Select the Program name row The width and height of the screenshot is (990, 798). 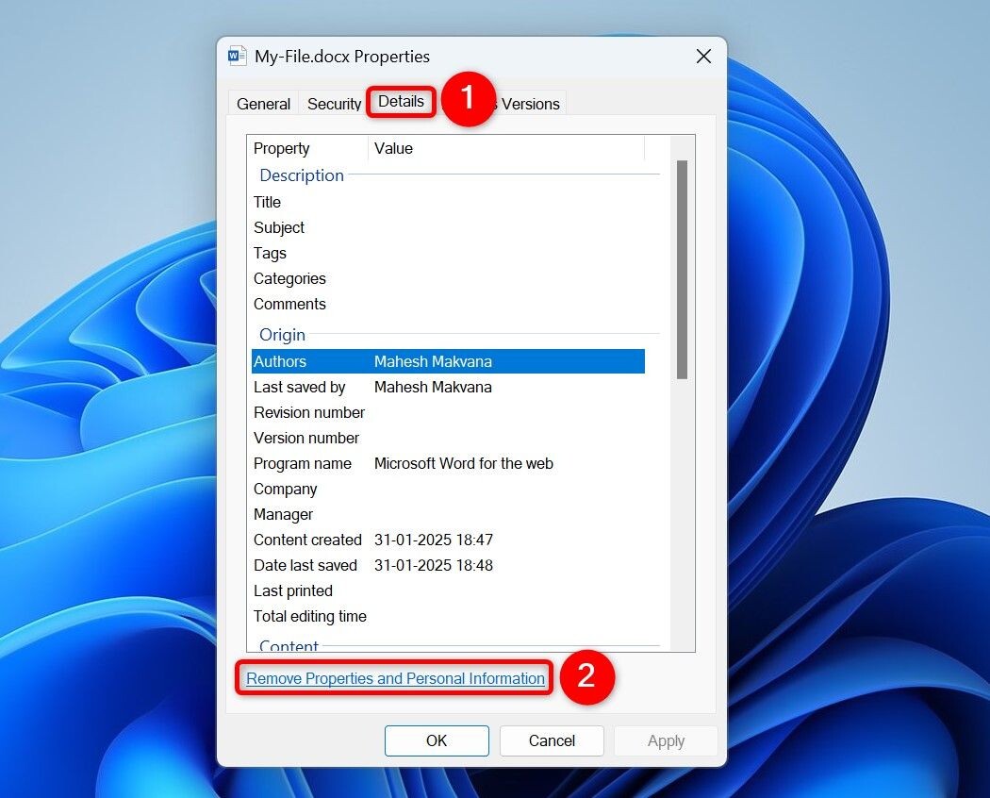click(448, 463)
